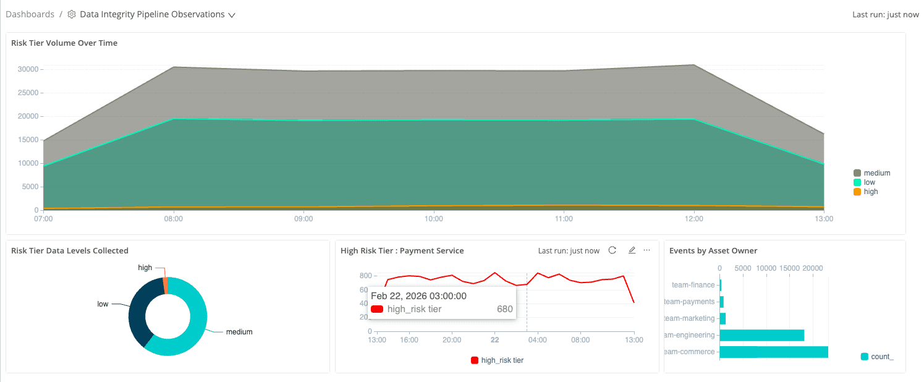The height and width of the screenshot is (382, 924).
Task: Click the Risk Tier Volume Over Time title
Action: [x=64, y=43]
